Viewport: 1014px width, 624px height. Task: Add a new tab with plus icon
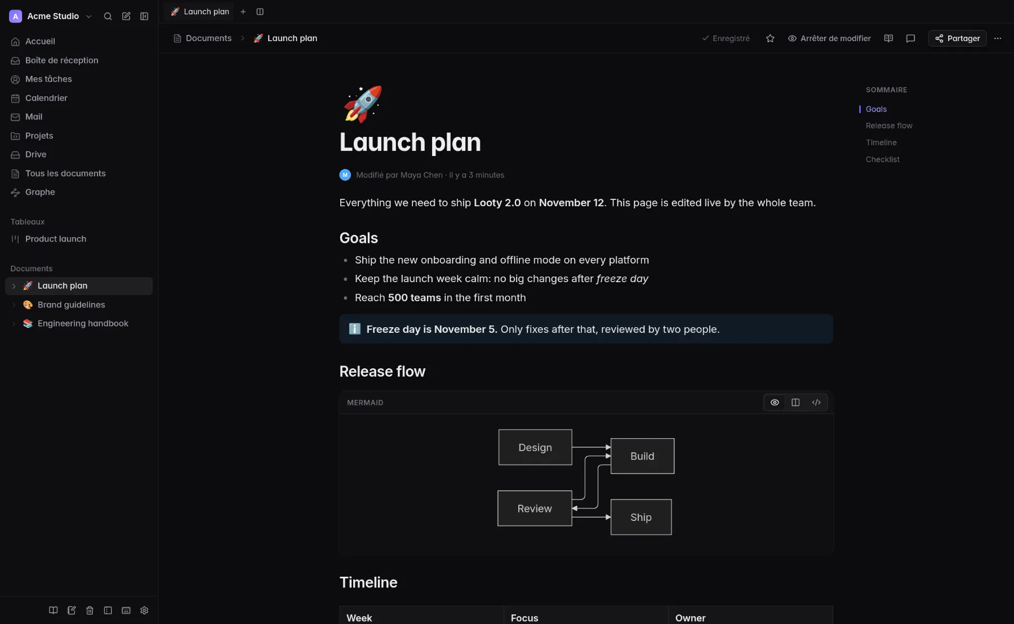point(243,11)
